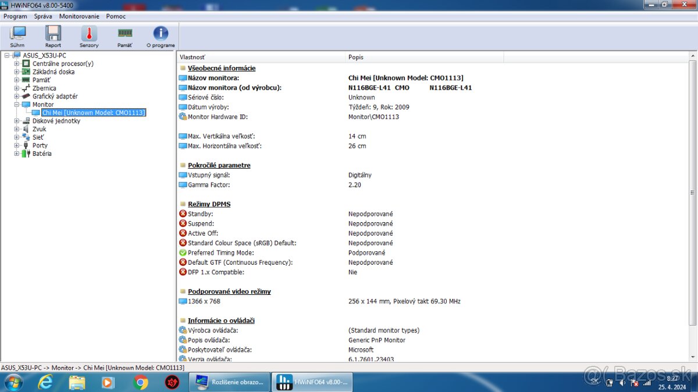Open HWiNFO64 from the taskbar
Screen dimensions: 698x392
point(312,382)
